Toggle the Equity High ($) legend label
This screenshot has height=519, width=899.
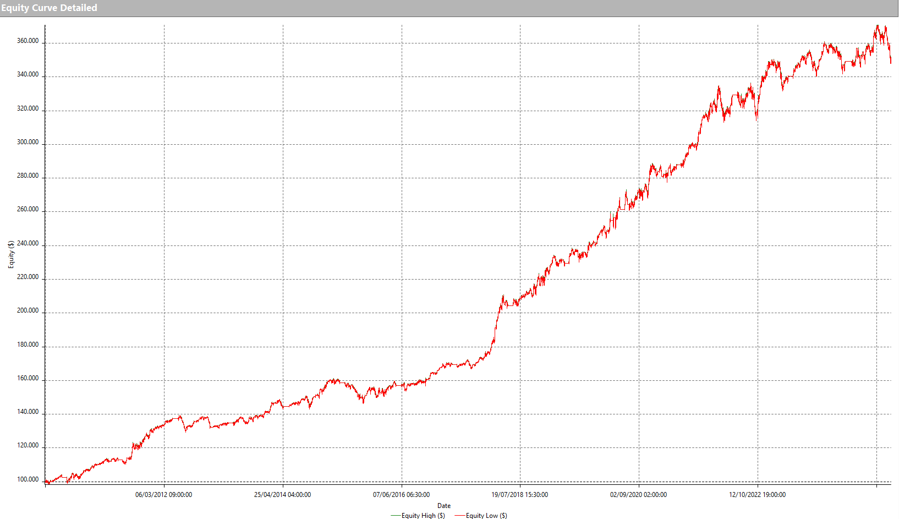coord(423,516)
